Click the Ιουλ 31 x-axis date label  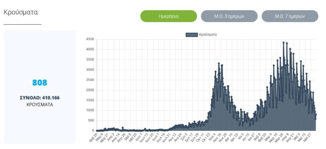166,137
